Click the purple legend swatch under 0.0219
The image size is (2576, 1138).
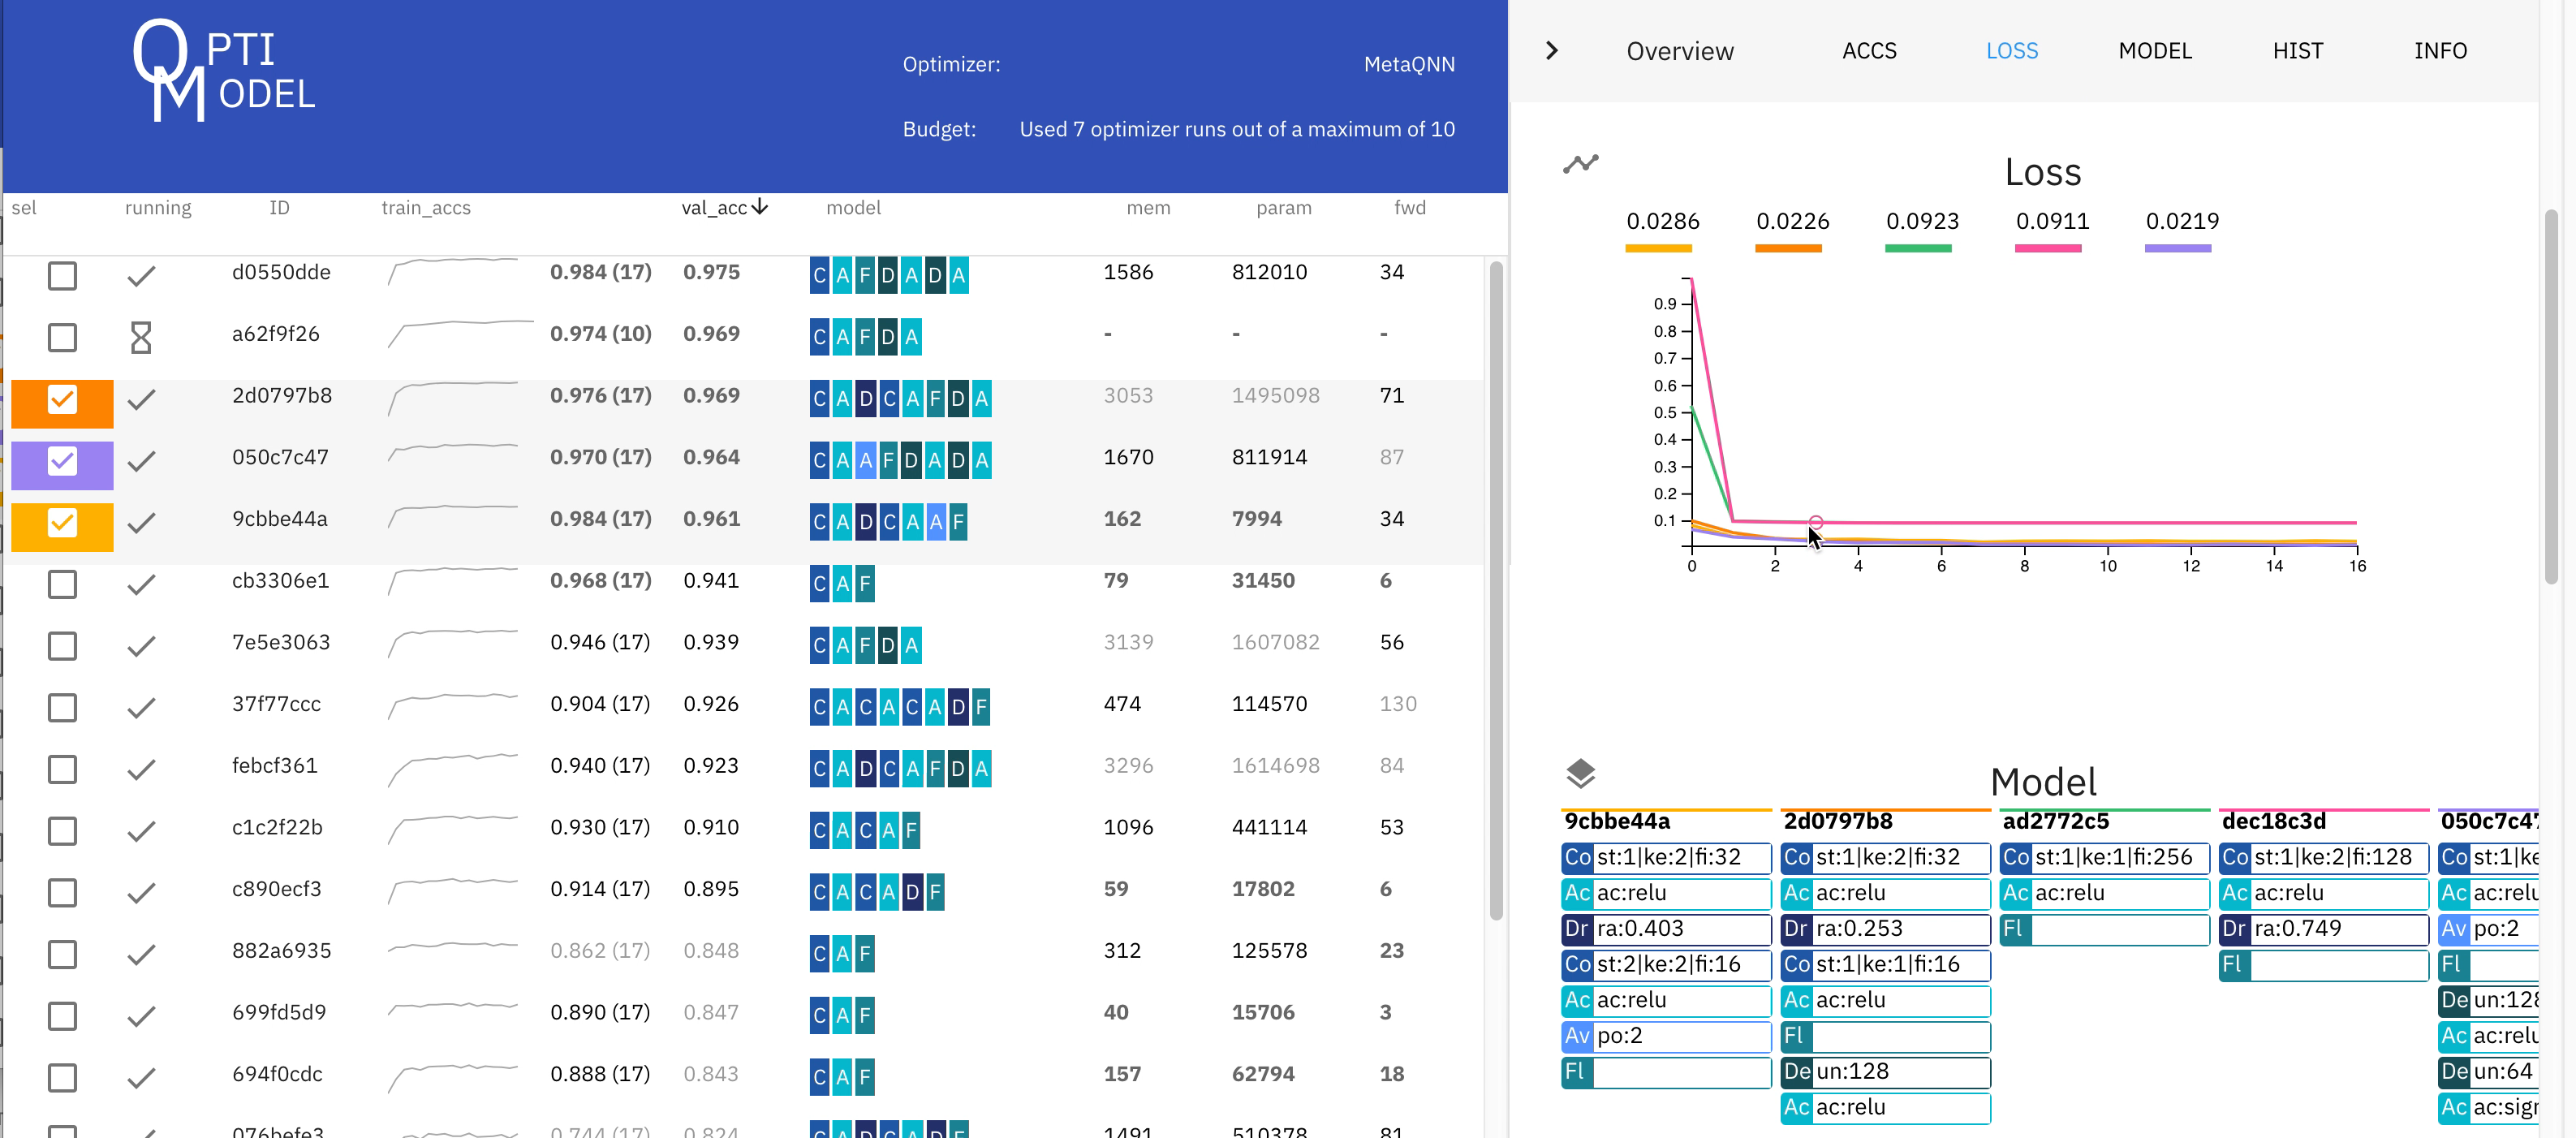[x=2177, y=248]
